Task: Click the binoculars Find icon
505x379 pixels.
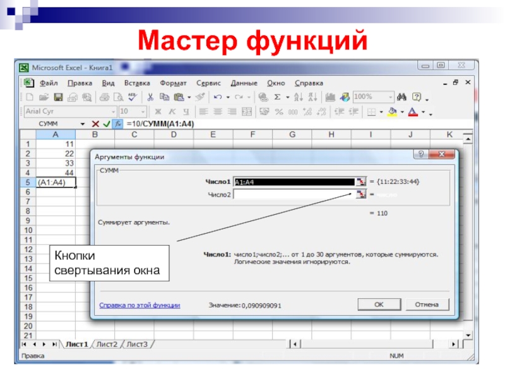Action: coord(401,97)
